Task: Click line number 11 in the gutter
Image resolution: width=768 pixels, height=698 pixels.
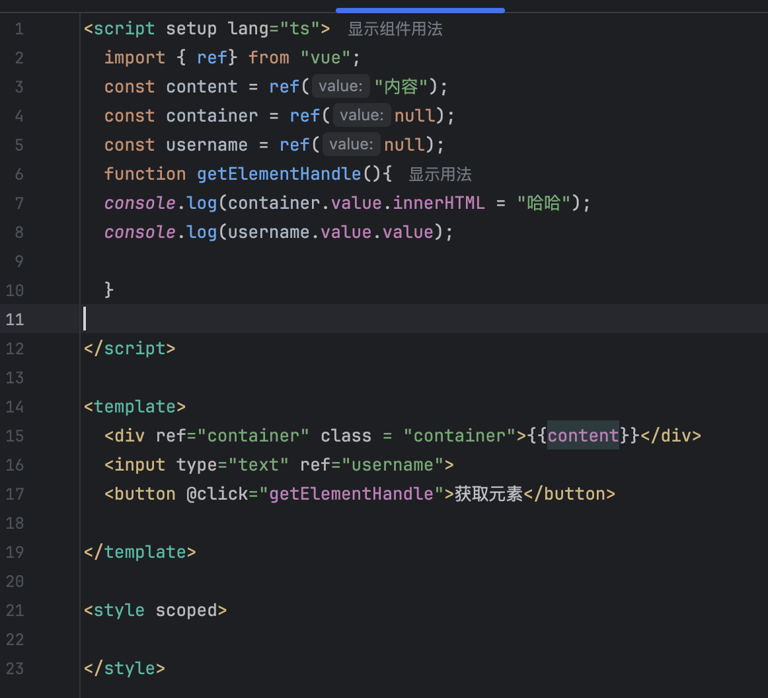Action: 15,319
